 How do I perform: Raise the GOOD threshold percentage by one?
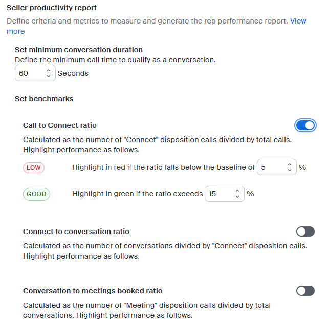tap(237, 191)
